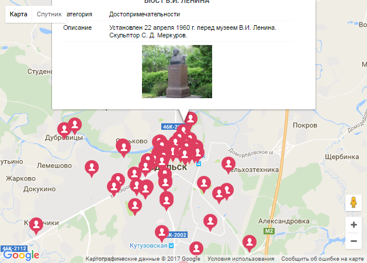Select the right marker at Дубровицы
Viewport: 367px width, 263px height.
coord(75,124)
